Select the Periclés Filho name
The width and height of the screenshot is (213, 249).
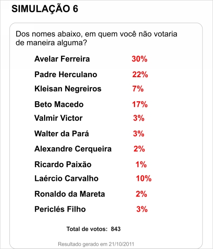60,209
